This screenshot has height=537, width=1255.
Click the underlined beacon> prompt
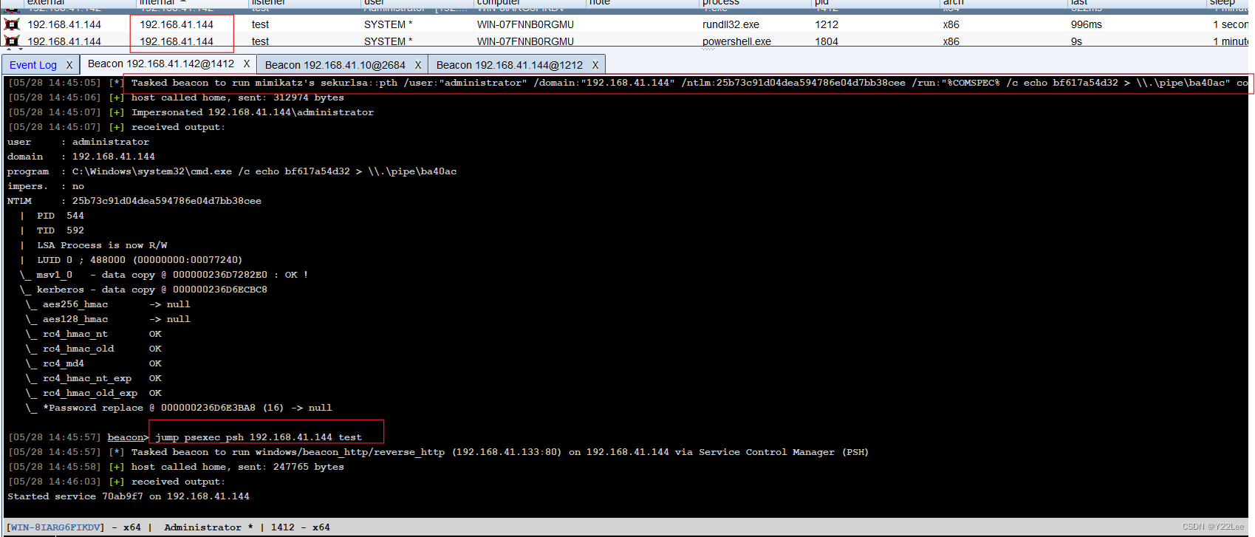pos(128,437)
